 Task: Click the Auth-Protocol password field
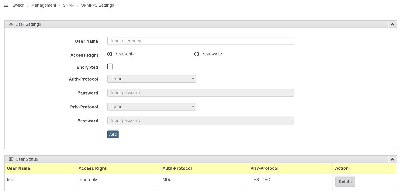tap(200, 93)
